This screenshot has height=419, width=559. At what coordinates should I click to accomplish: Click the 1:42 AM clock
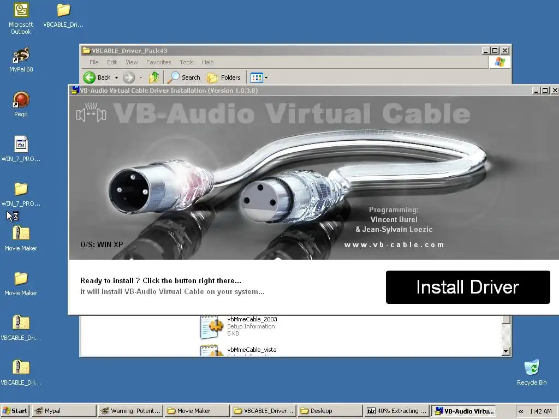click(540, 411)
